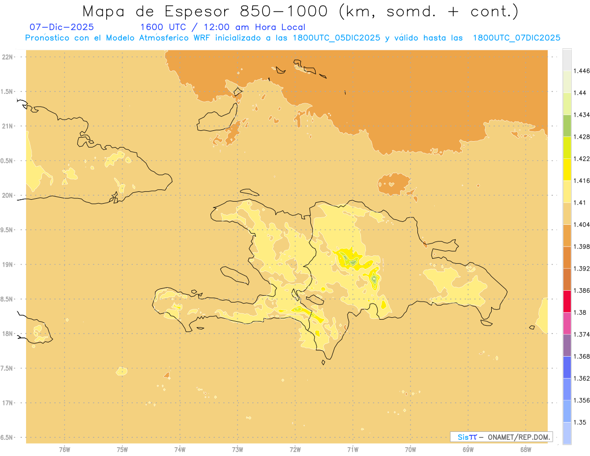Select the yellow-green swatch between 1.422 and 1.428
The width and height of the screenshot is (590, 456).
567,148
